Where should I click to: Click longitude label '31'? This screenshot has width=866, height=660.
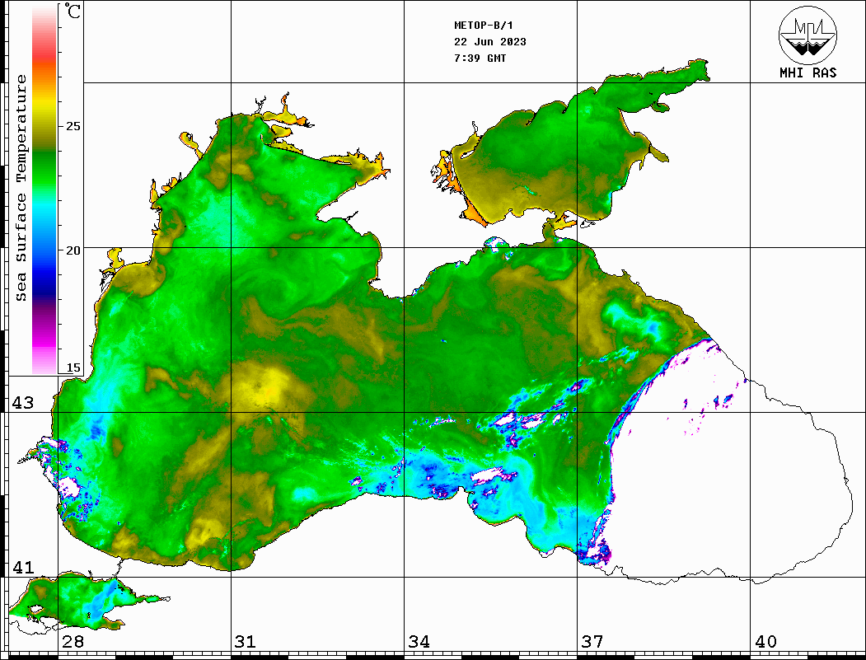coord(246,642)
